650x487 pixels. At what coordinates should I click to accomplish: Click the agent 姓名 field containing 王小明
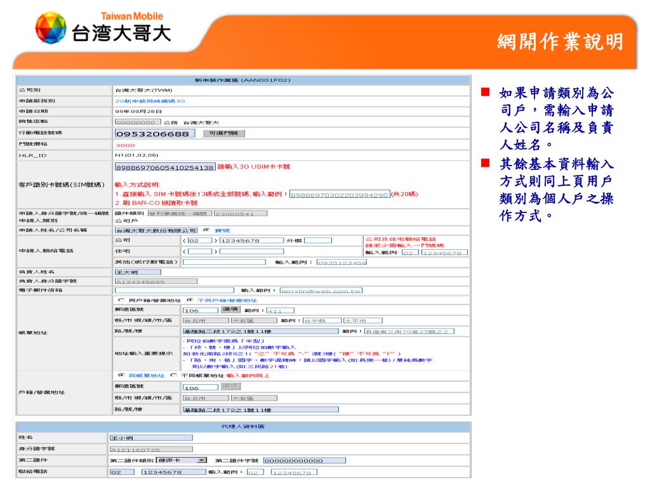(x=151, y=438)
